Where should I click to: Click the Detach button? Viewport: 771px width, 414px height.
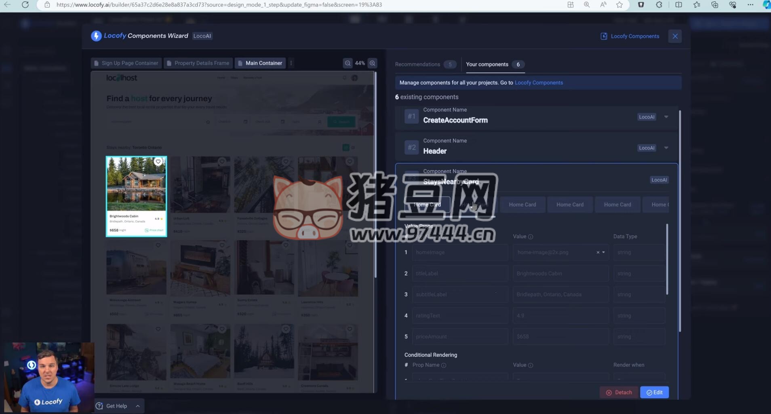tap(619, 392)
